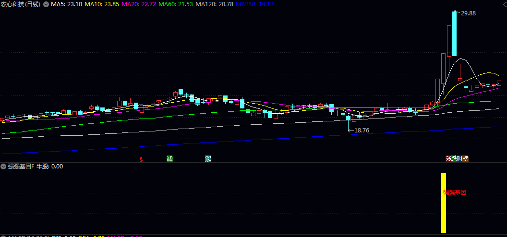Open the teal 解 unlock event marker
The image size is (507, 237).
click(x=208, y=158)
